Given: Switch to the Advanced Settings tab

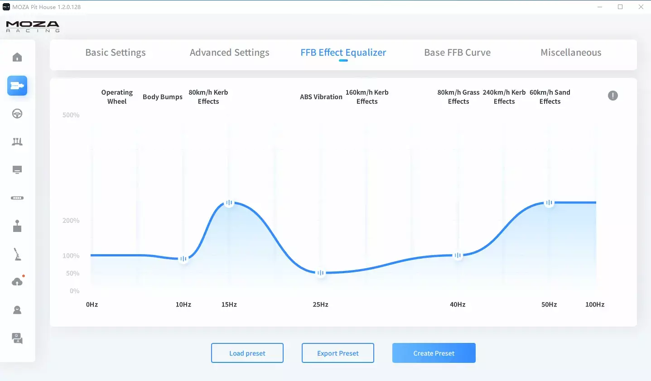Looking at the screenshot, I should tap(229, 53).
